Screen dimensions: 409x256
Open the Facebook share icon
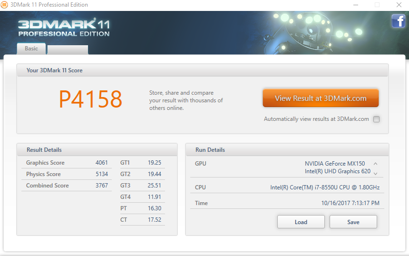click(399, 21)
